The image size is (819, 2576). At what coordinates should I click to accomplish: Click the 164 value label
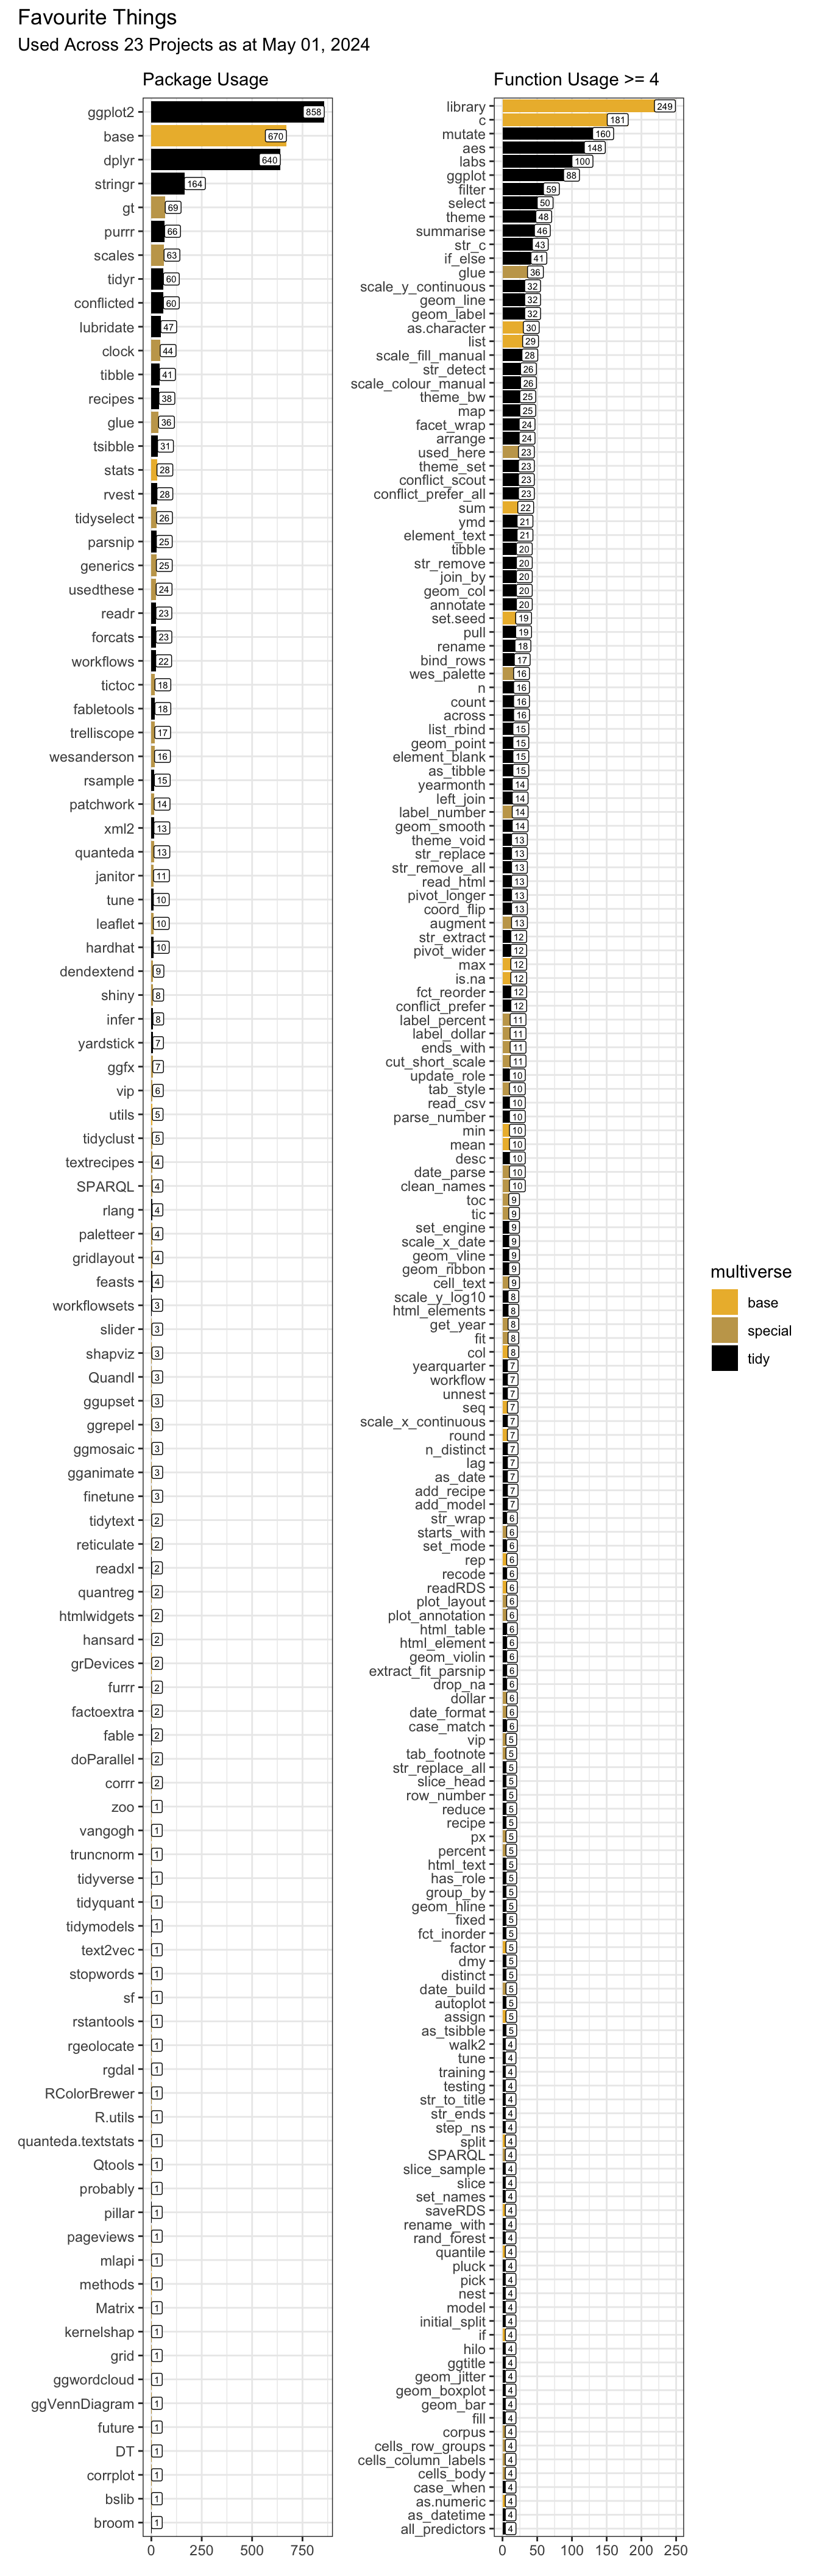click(x=195, y=184)
